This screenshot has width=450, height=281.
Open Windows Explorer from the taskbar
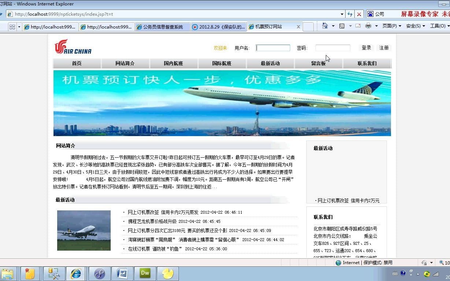click(8, 273)
